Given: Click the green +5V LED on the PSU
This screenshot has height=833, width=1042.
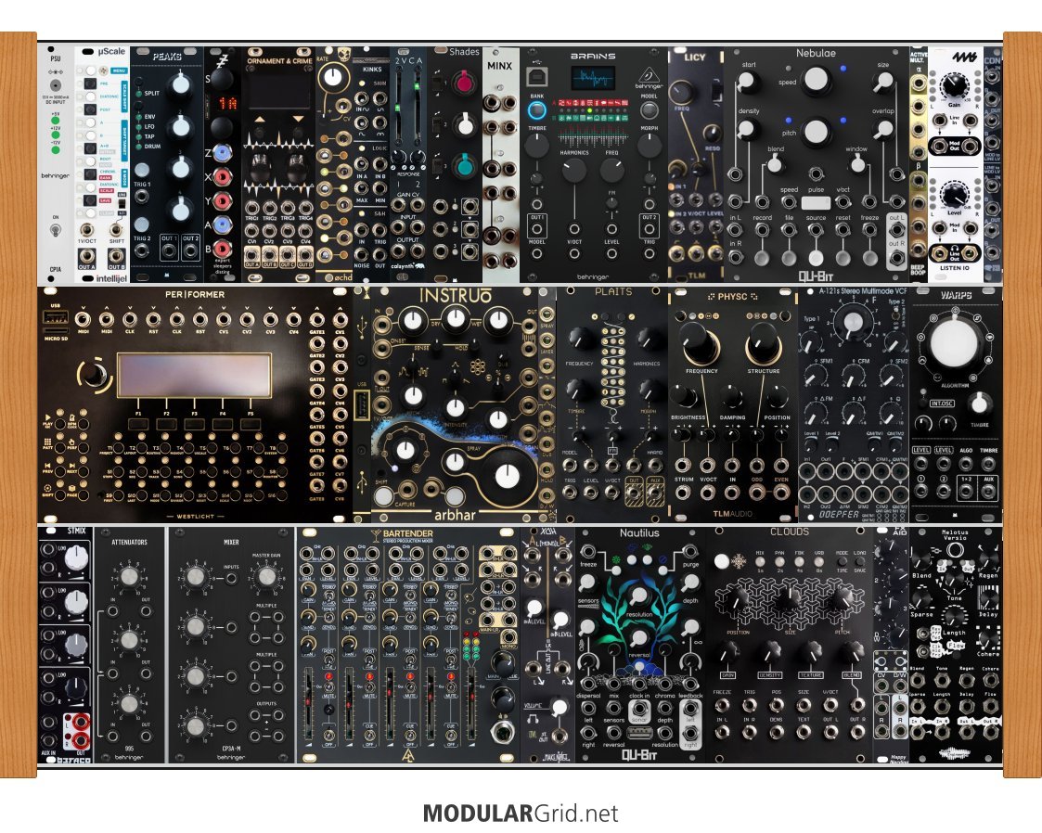Looking at the screenshot, I should point(55,121).
